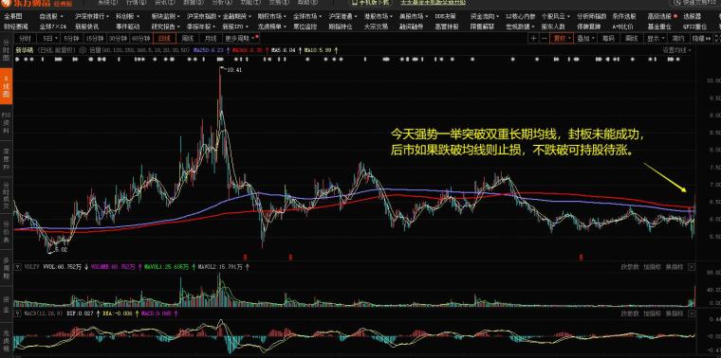Zoom in the K-line chart with plus button

click(x=533, y=38)
